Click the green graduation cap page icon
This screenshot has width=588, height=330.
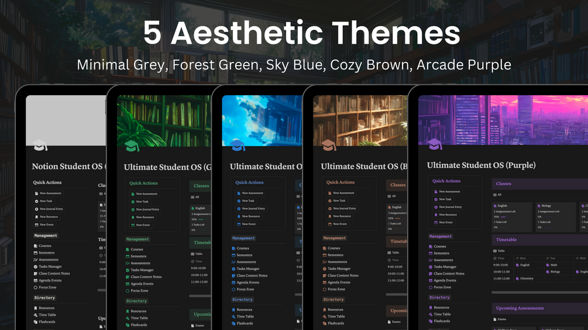click(x=132, y=146)
